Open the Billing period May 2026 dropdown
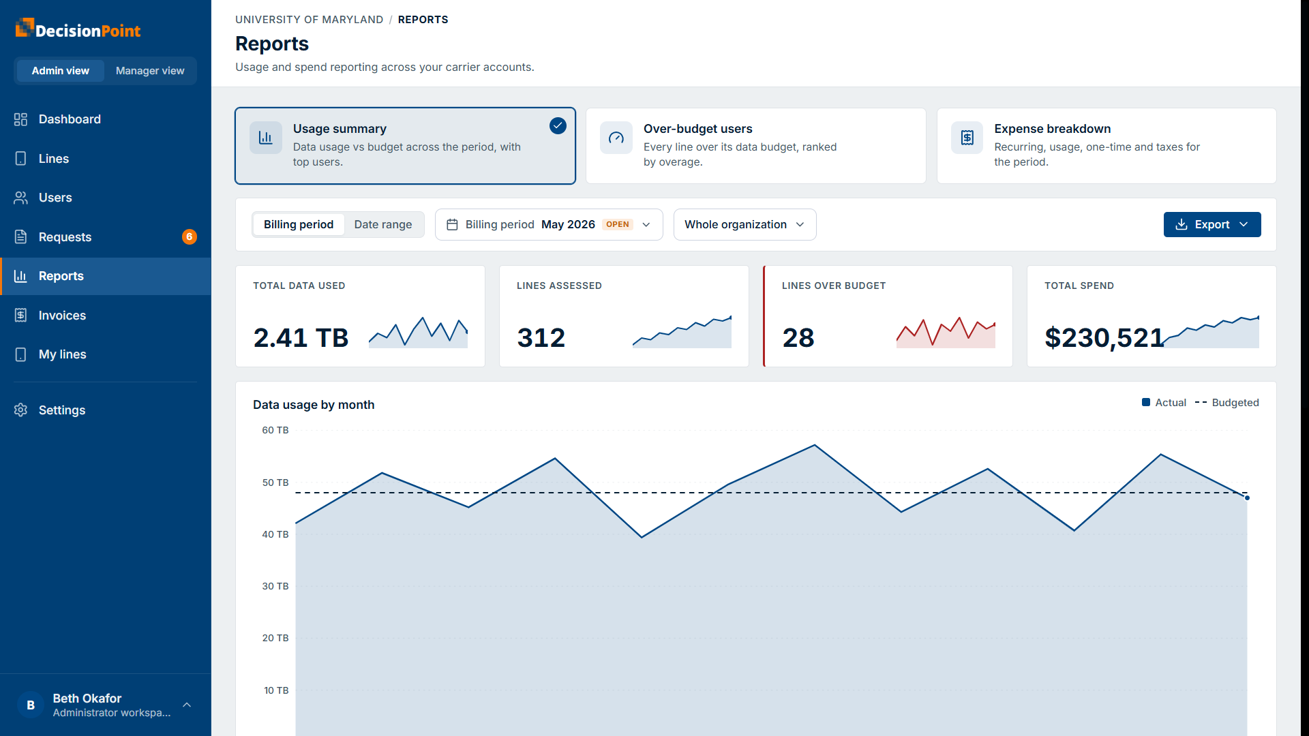This screenshot has height=736, width=1309. (549, 225)
